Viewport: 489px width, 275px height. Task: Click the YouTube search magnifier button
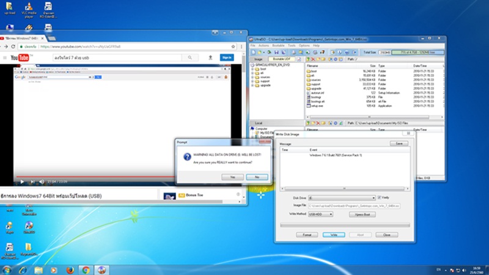point(189,57)
